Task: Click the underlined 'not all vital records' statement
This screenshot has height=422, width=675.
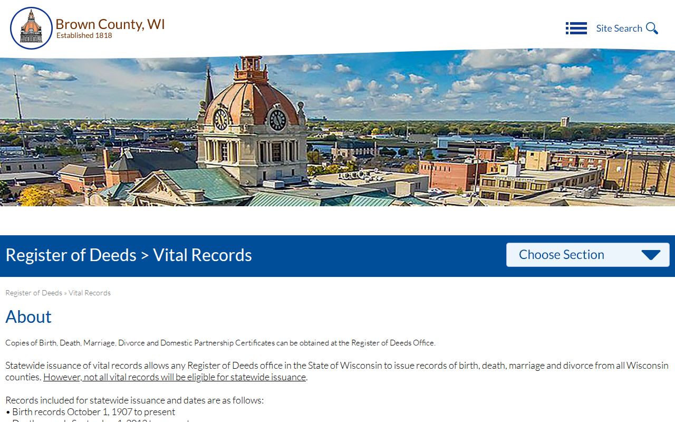Action: pyautogui.click(x=175, y=377)
